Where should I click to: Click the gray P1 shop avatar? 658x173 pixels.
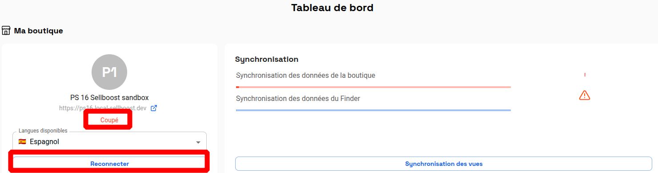click(x=109, y=72)
